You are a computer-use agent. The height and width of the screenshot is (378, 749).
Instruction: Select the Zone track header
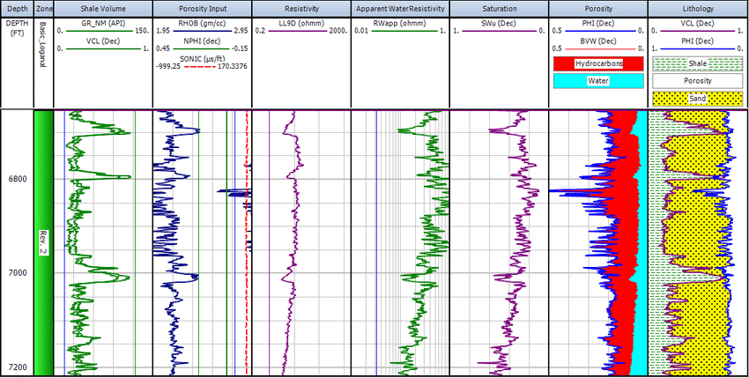[43, 9]
